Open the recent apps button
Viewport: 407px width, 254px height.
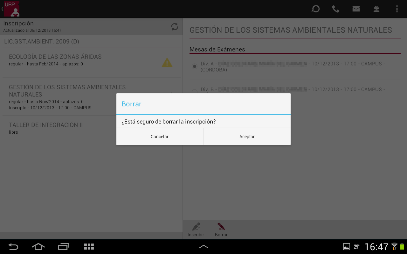[64, 247]
